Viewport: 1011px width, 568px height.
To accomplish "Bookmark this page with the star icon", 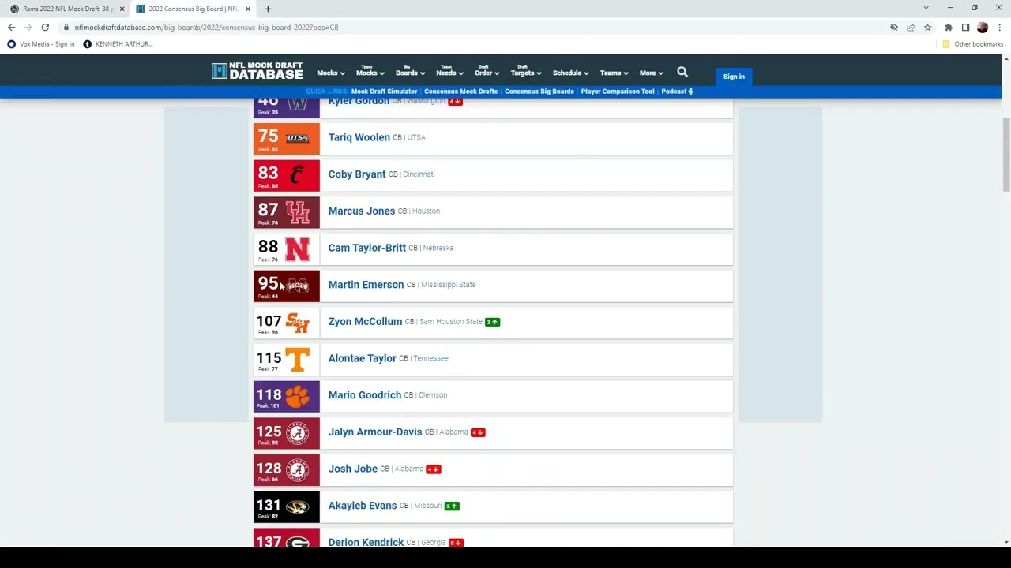I will (x=927, y=27).
